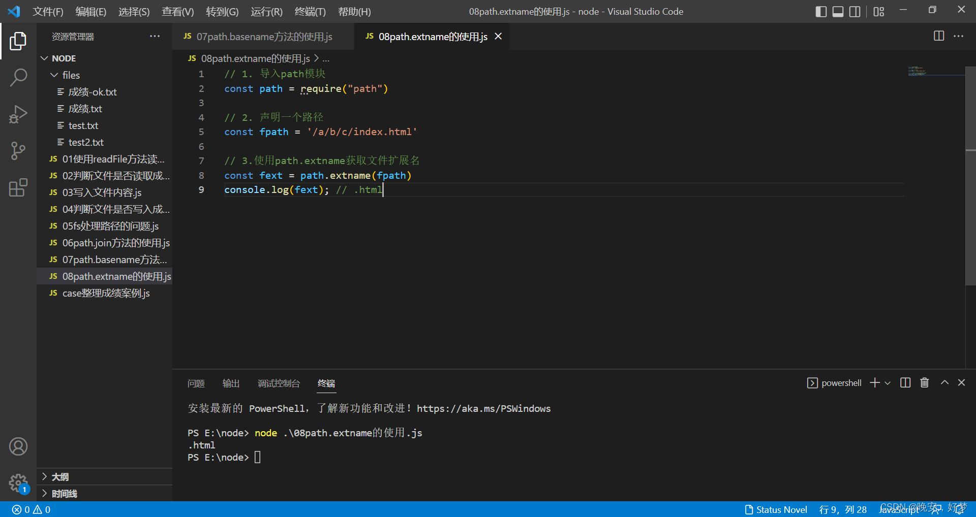The image size is (976, 517).
Task: Open the Search view in activity bar
Action: pos(18,78)
